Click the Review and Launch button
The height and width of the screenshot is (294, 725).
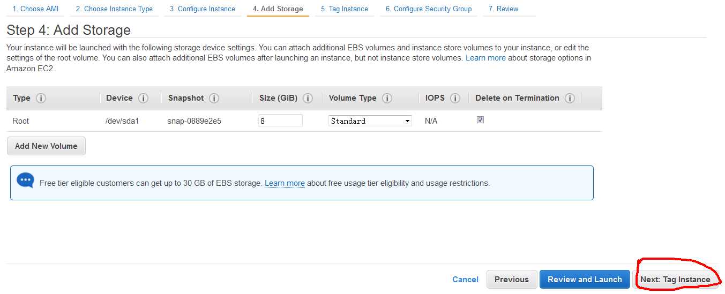[x=585, y=280]
